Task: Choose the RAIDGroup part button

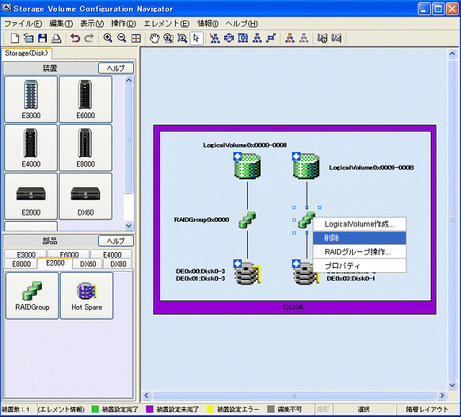Action: point(32,295)
